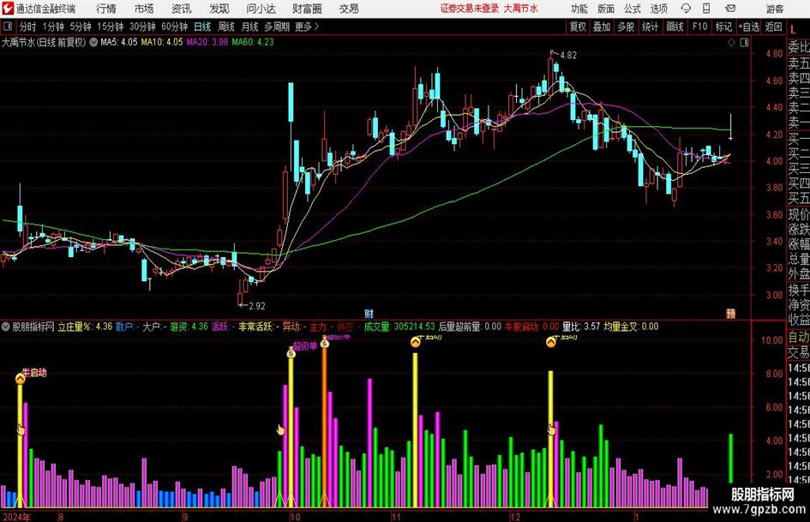This screenshot has width=810, height=522.
Task: Open 多周期 multi-period view
Action: click(x=277, y=27)
